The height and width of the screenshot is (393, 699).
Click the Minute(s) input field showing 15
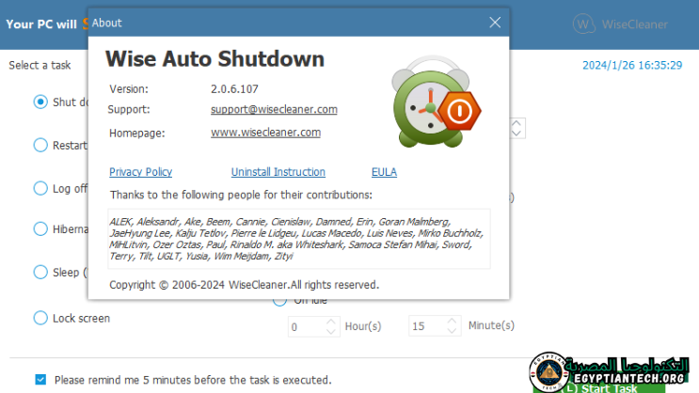point(427,326)
